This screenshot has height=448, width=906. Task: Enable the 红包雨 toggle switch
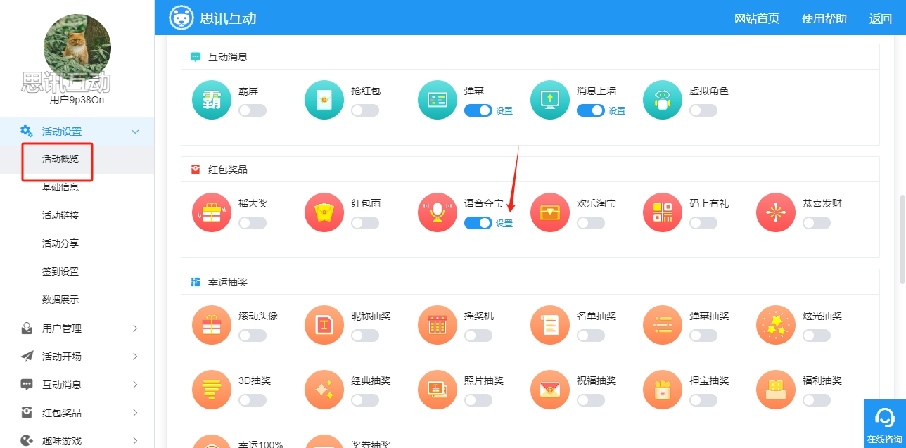(365, 223)
